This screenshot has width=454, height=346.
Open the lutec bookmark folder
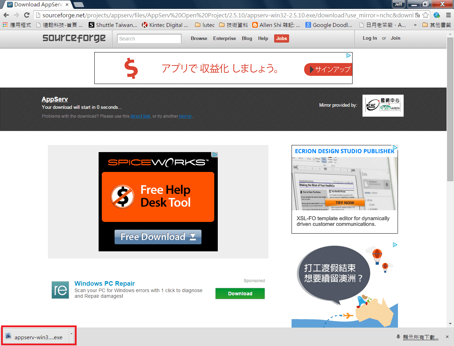coord(205,25)
